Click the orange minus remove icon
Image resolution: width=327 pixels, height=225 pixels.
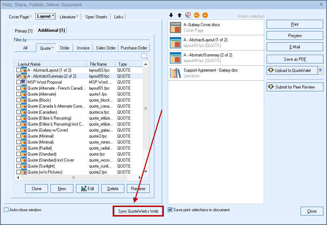[205, 15]
